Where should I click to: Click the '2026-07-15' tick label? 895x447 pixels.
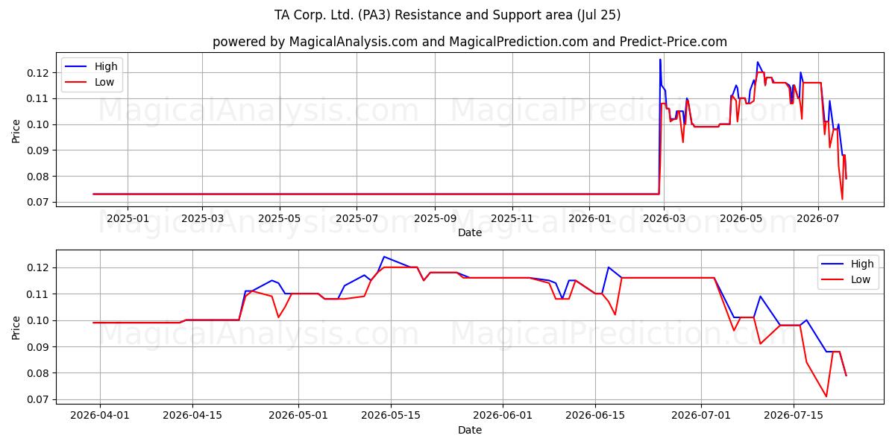(x=794, y=416)
